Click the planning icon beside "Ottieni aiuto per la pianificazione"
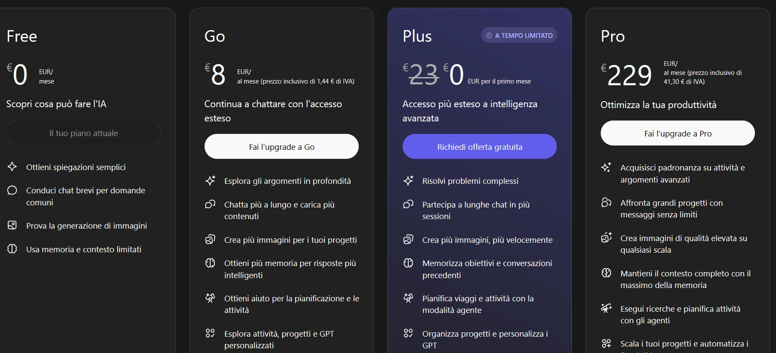776x353 pixels. [211, 298]
